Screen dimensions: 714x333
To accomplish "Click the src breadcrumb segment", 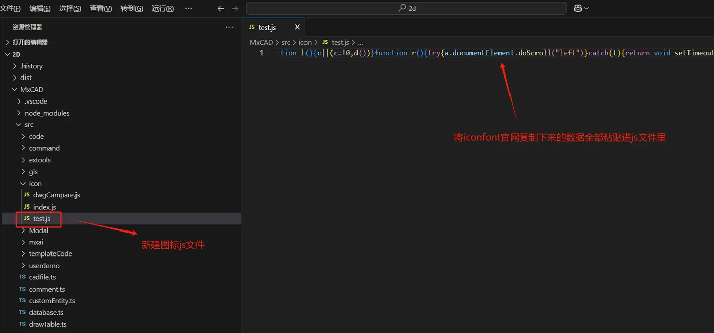I will 286,42.
